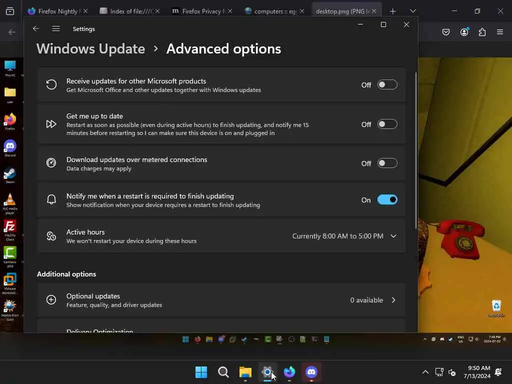512x384 pixels.
Task: Open Pocket save icon in Firefox toolbar
Action: (x=446, y=32)
